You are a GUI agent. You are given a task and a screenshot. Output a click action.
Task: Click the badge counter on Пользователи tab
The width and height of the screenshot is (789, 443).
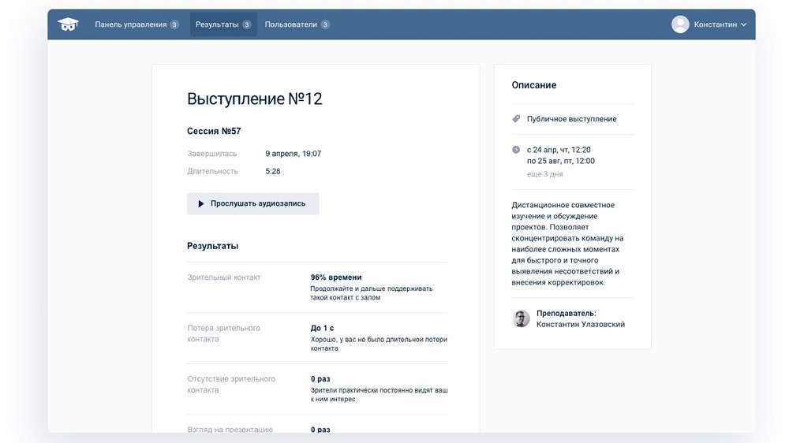(325, 24)
